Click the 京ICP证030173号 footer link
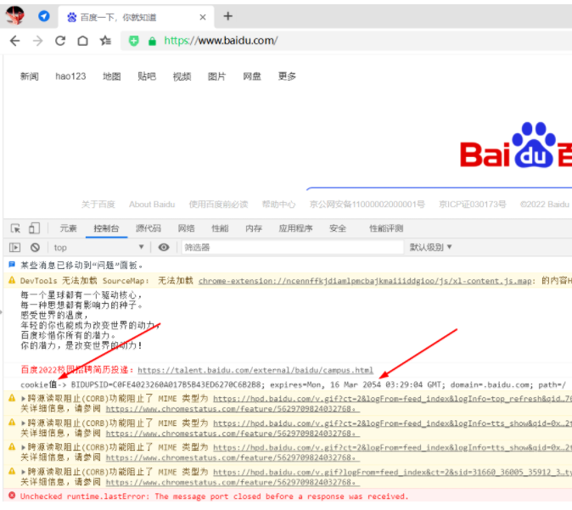 click(x=472, y=205)
